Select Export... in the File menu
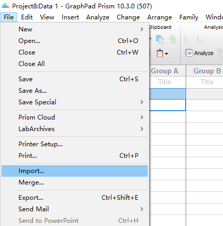 pos(75,198)
